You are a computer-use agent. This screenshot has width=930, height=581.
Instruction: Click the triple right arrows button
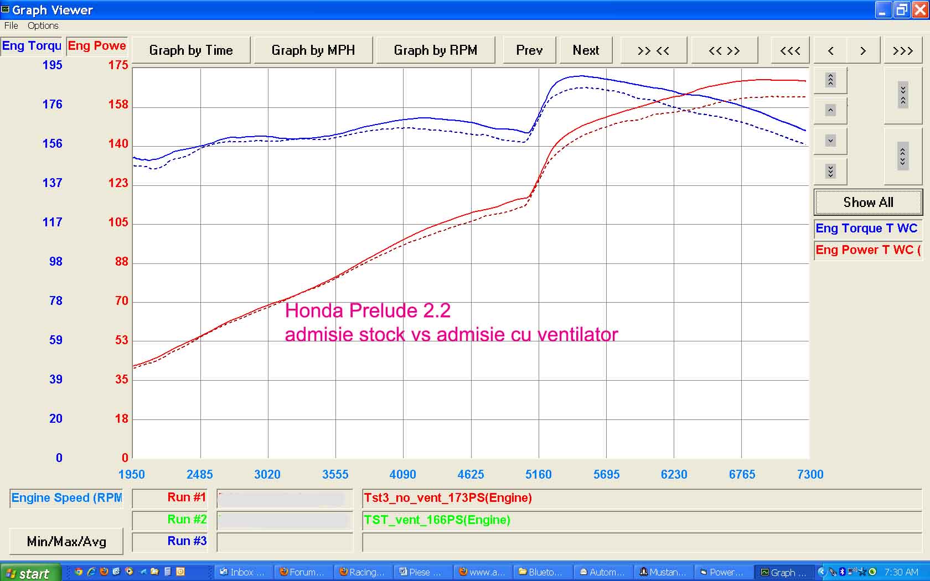[x=903, y=51]
